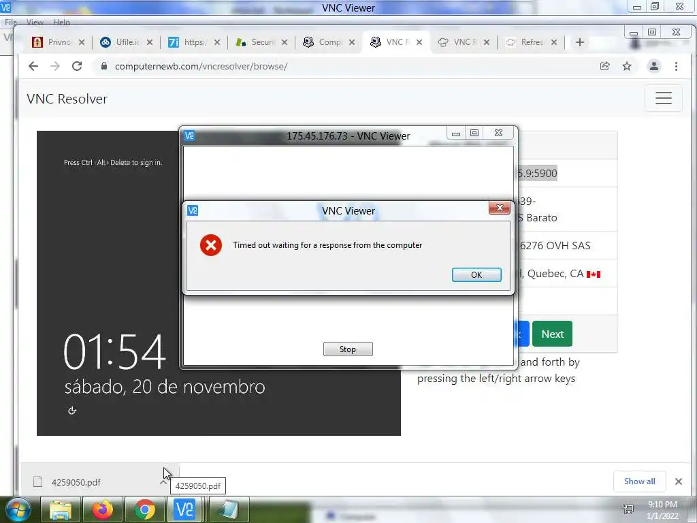Open the File menu in VNC Viewer
The image size is (697, 523).
[x=11, y=22]
